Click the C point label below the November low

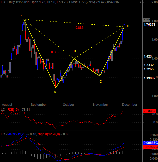(101, 82)
